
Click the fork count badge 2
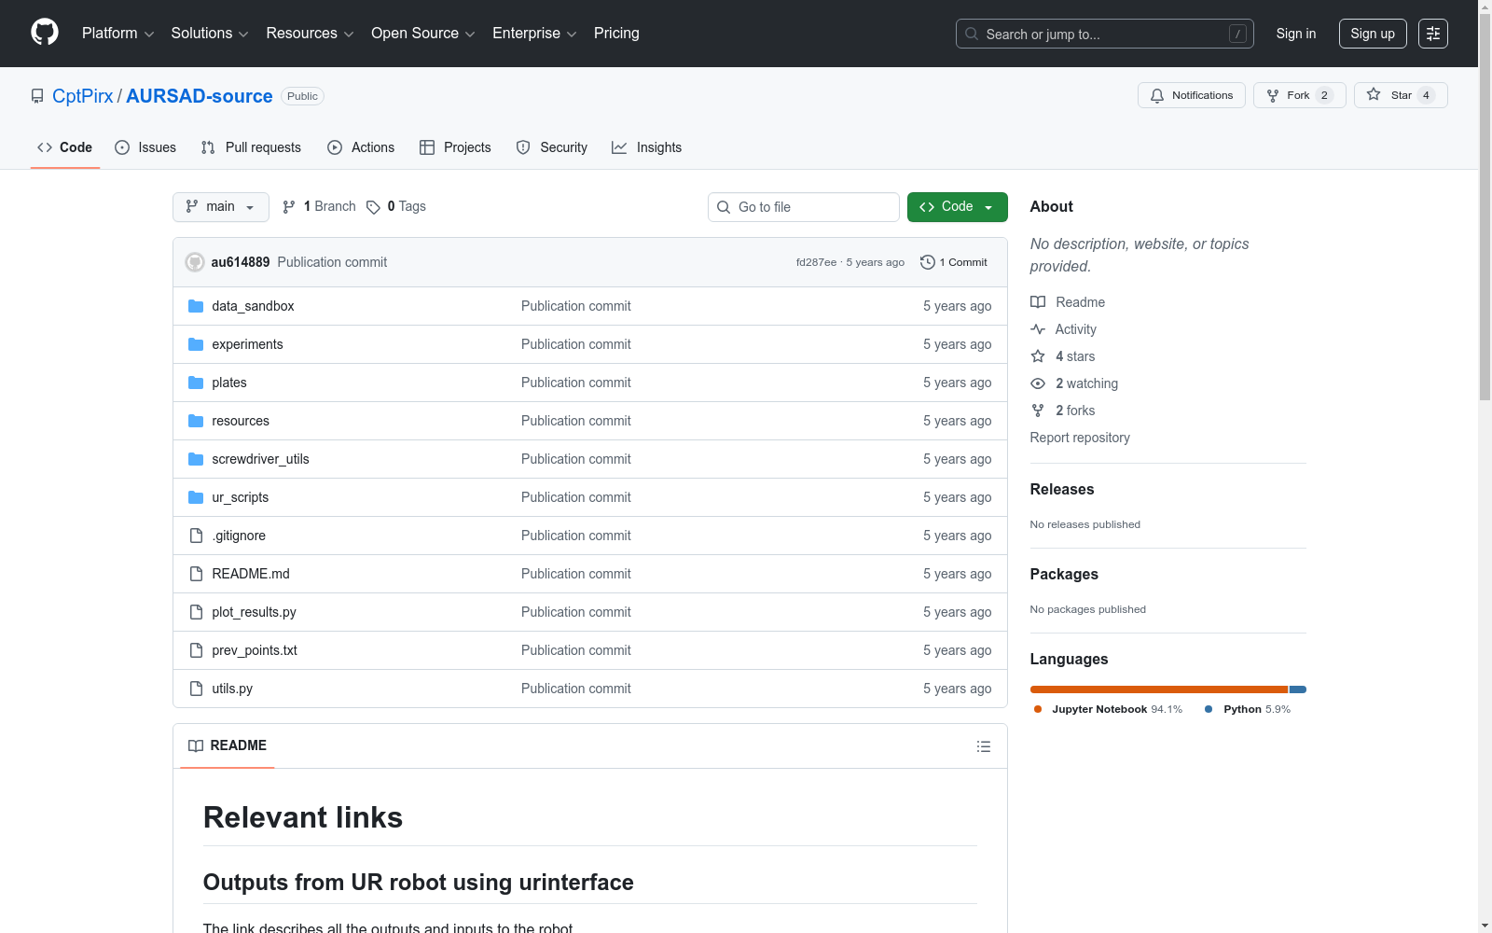[x=1324, y=95]
